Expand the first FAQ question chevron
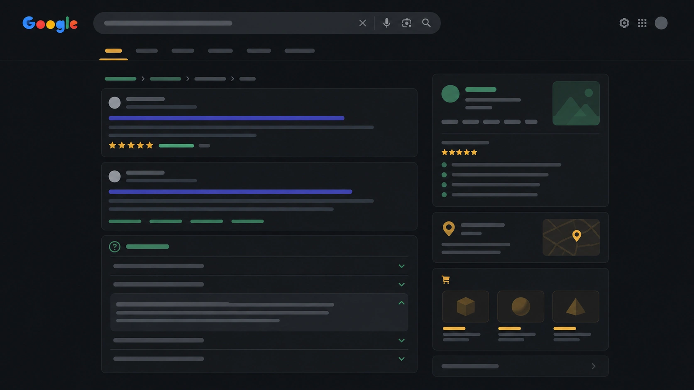694x390 pixels. 401,266
